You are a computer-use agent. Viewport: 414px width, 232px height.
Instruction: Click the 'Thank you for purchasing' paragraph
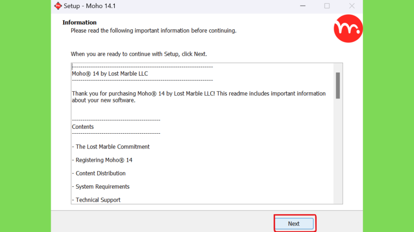click(199, 97)
